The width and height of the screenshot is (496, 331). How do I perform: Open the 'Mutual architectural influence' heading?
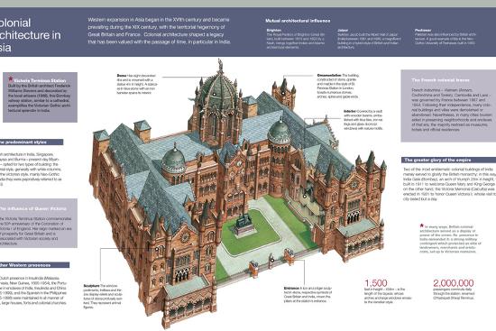coord(298,21)
